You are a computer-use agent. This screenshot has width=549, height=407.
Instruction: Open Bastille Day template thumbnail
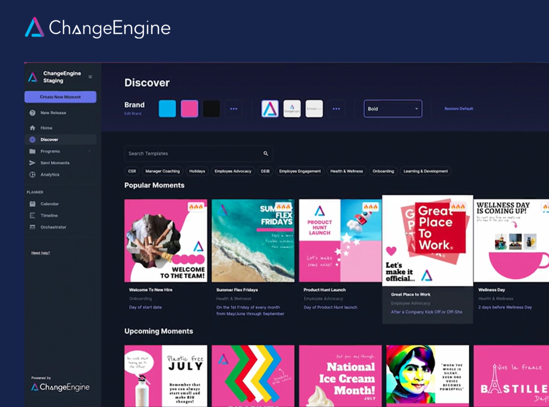click(511, 376)
